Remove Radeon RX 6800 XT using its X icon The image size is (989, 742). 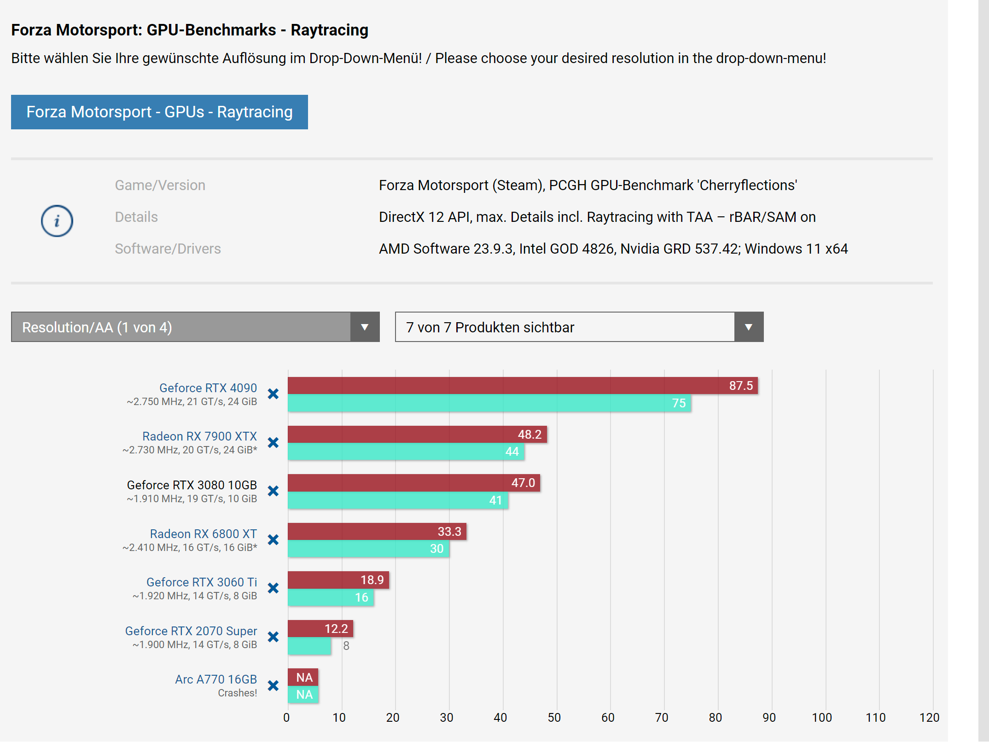coord(273,540)
